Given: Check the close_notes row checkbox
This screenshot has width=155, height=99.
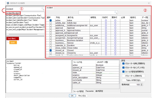Looking at the screenshot, I should click(51, 48).
